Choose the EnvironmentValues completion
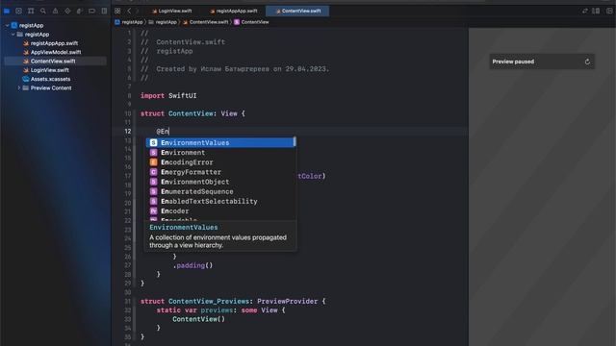616x346 pixels. pos(220,143)
